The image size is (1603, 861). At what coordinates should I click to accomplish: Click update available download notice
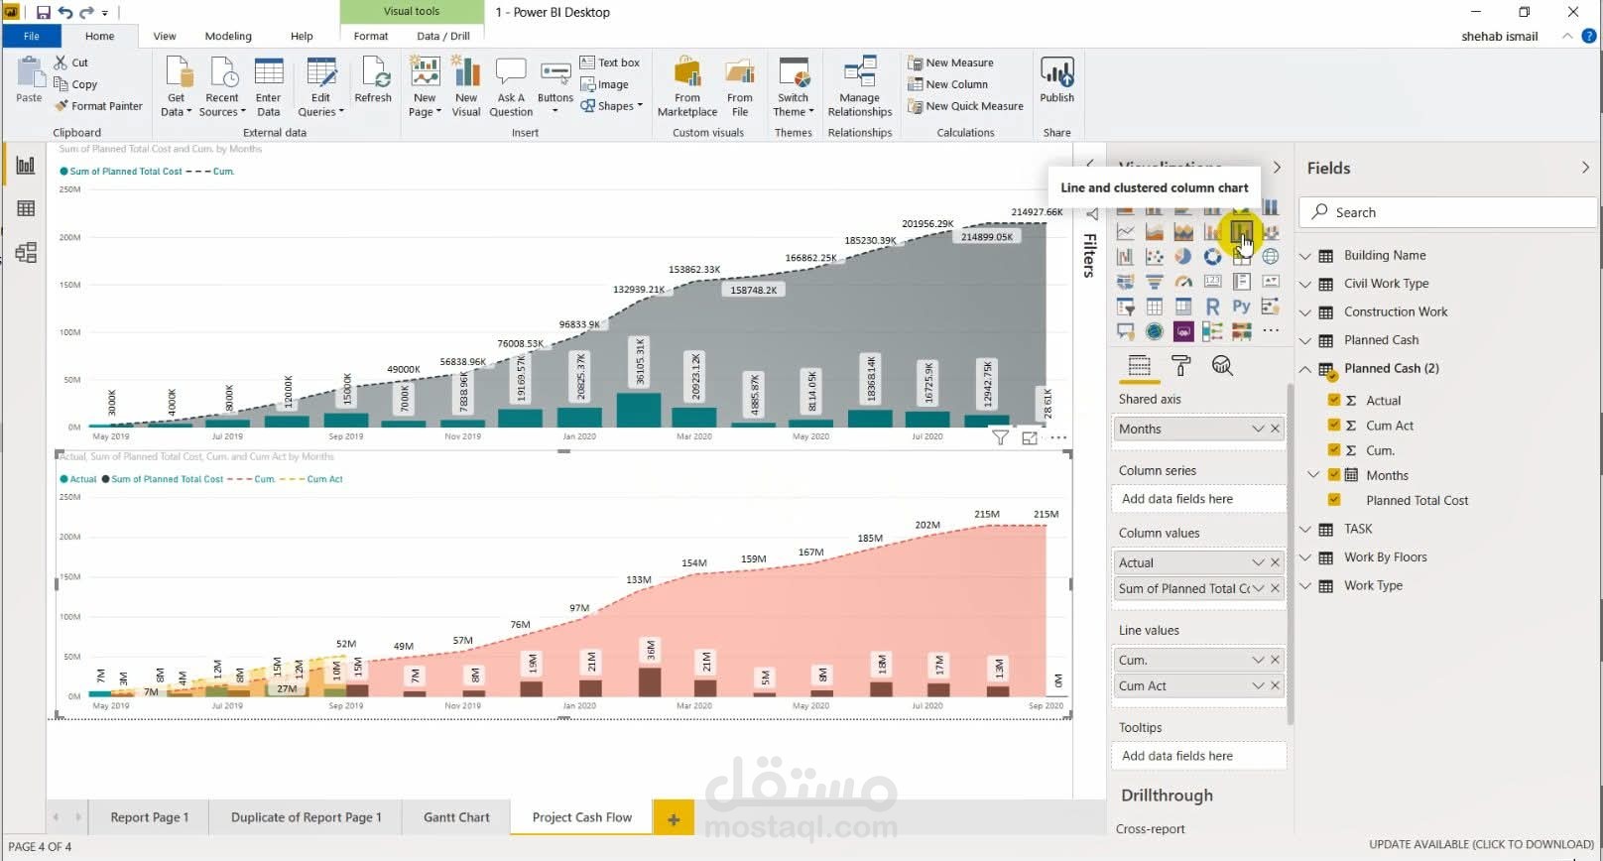point(1481,845)
